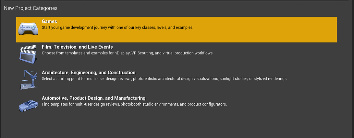Click the photobooth studio environments description
The image size is (354, 138).
coord(134,104)
